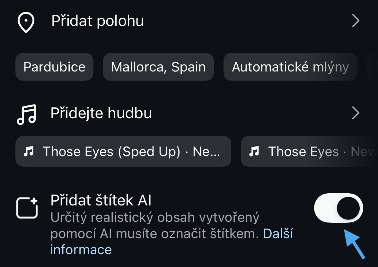The height and width of the screenshot is (267, 378).
Task: Tap the Přidat polohu row label
Action: pos(98,21)
